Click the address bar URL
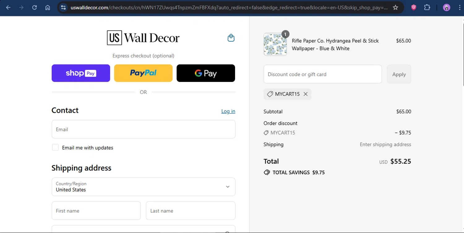This screenshot has width=464, height=233. pyautogui.click(x=229, y=8)
